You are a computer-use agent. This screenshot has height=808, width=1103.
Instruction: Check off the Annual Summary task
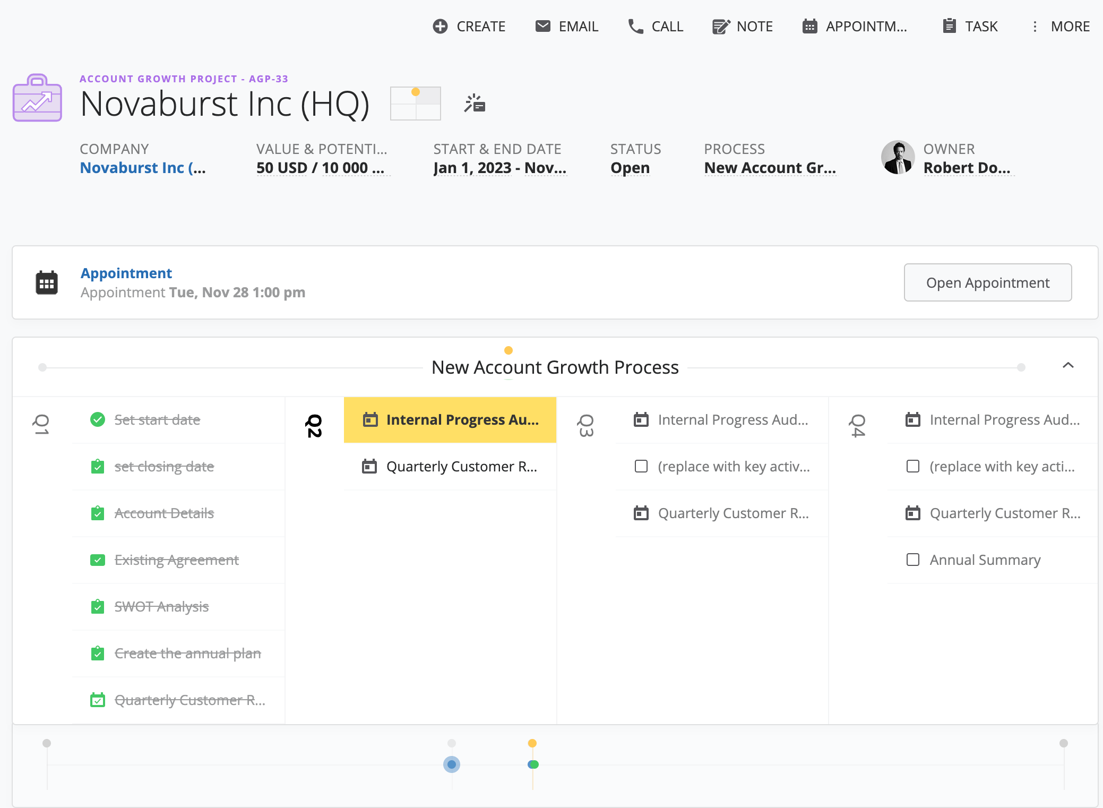pyautogui.click(x=913, y=560)
